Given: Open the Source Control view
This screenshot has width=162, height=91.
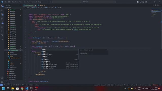Looking at the screenshot, I should tap(2, 14).
